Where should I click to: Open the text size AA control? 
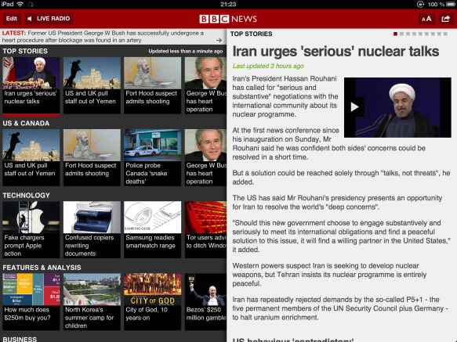pos(426,19)
